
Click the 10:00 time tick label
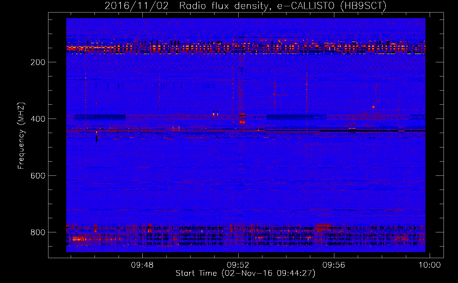[x=430, y=265]
